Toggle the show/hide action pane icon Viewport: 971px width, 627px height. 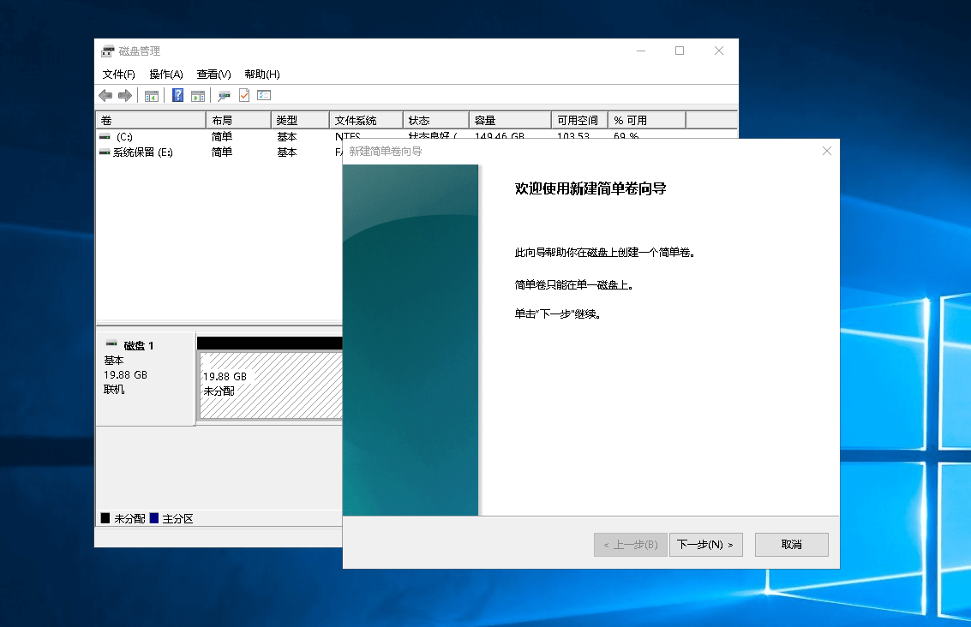[198, 96]
